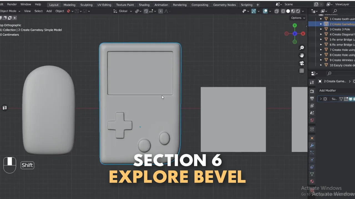Open the Material Properties sphere icon
The width and height of the screenshot is (355, 199).
coord(312,181)
